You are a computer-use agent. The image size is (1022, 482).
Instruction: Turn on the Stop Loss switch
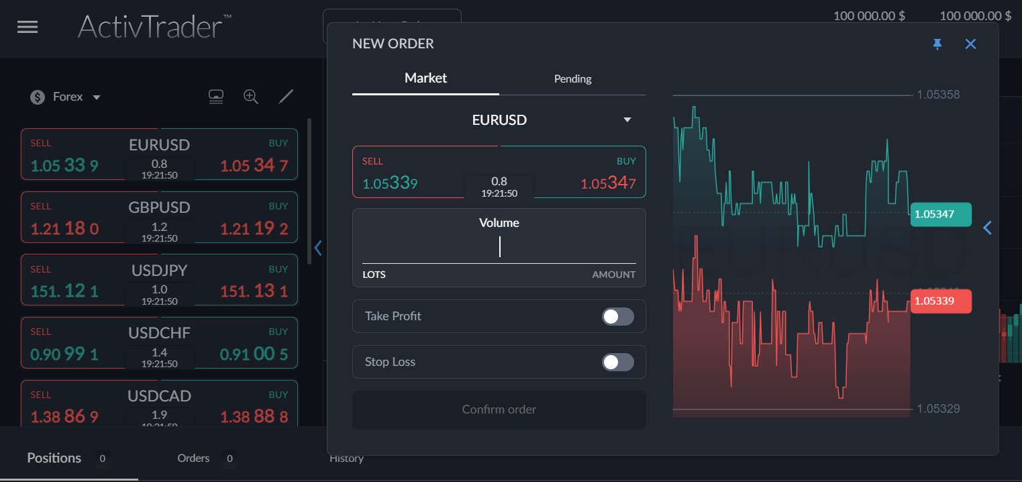tap(617, 363)
